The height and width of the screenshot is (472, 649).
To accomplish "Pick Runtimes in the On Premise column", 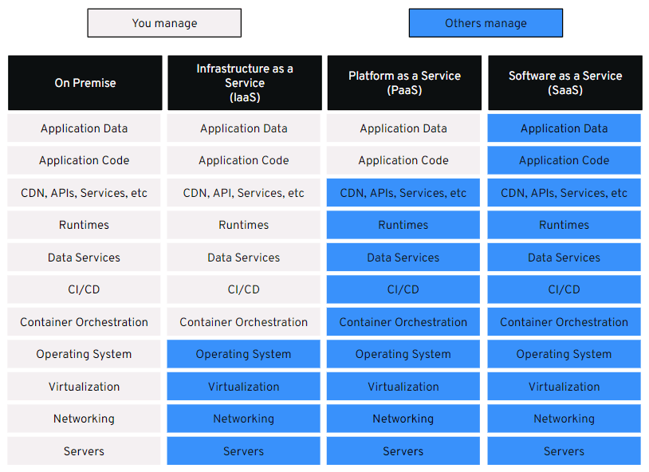I will pyautogui.click(x=84, y=225).
